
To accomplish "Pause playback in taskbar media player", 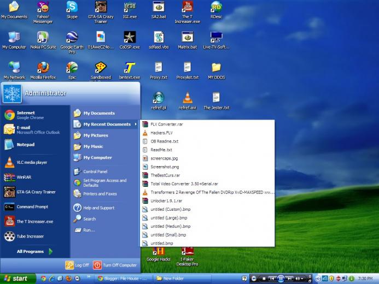I will 281,279.
